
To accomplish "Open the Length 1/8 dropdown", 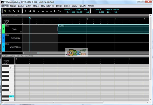I will (x=116, y=12).
